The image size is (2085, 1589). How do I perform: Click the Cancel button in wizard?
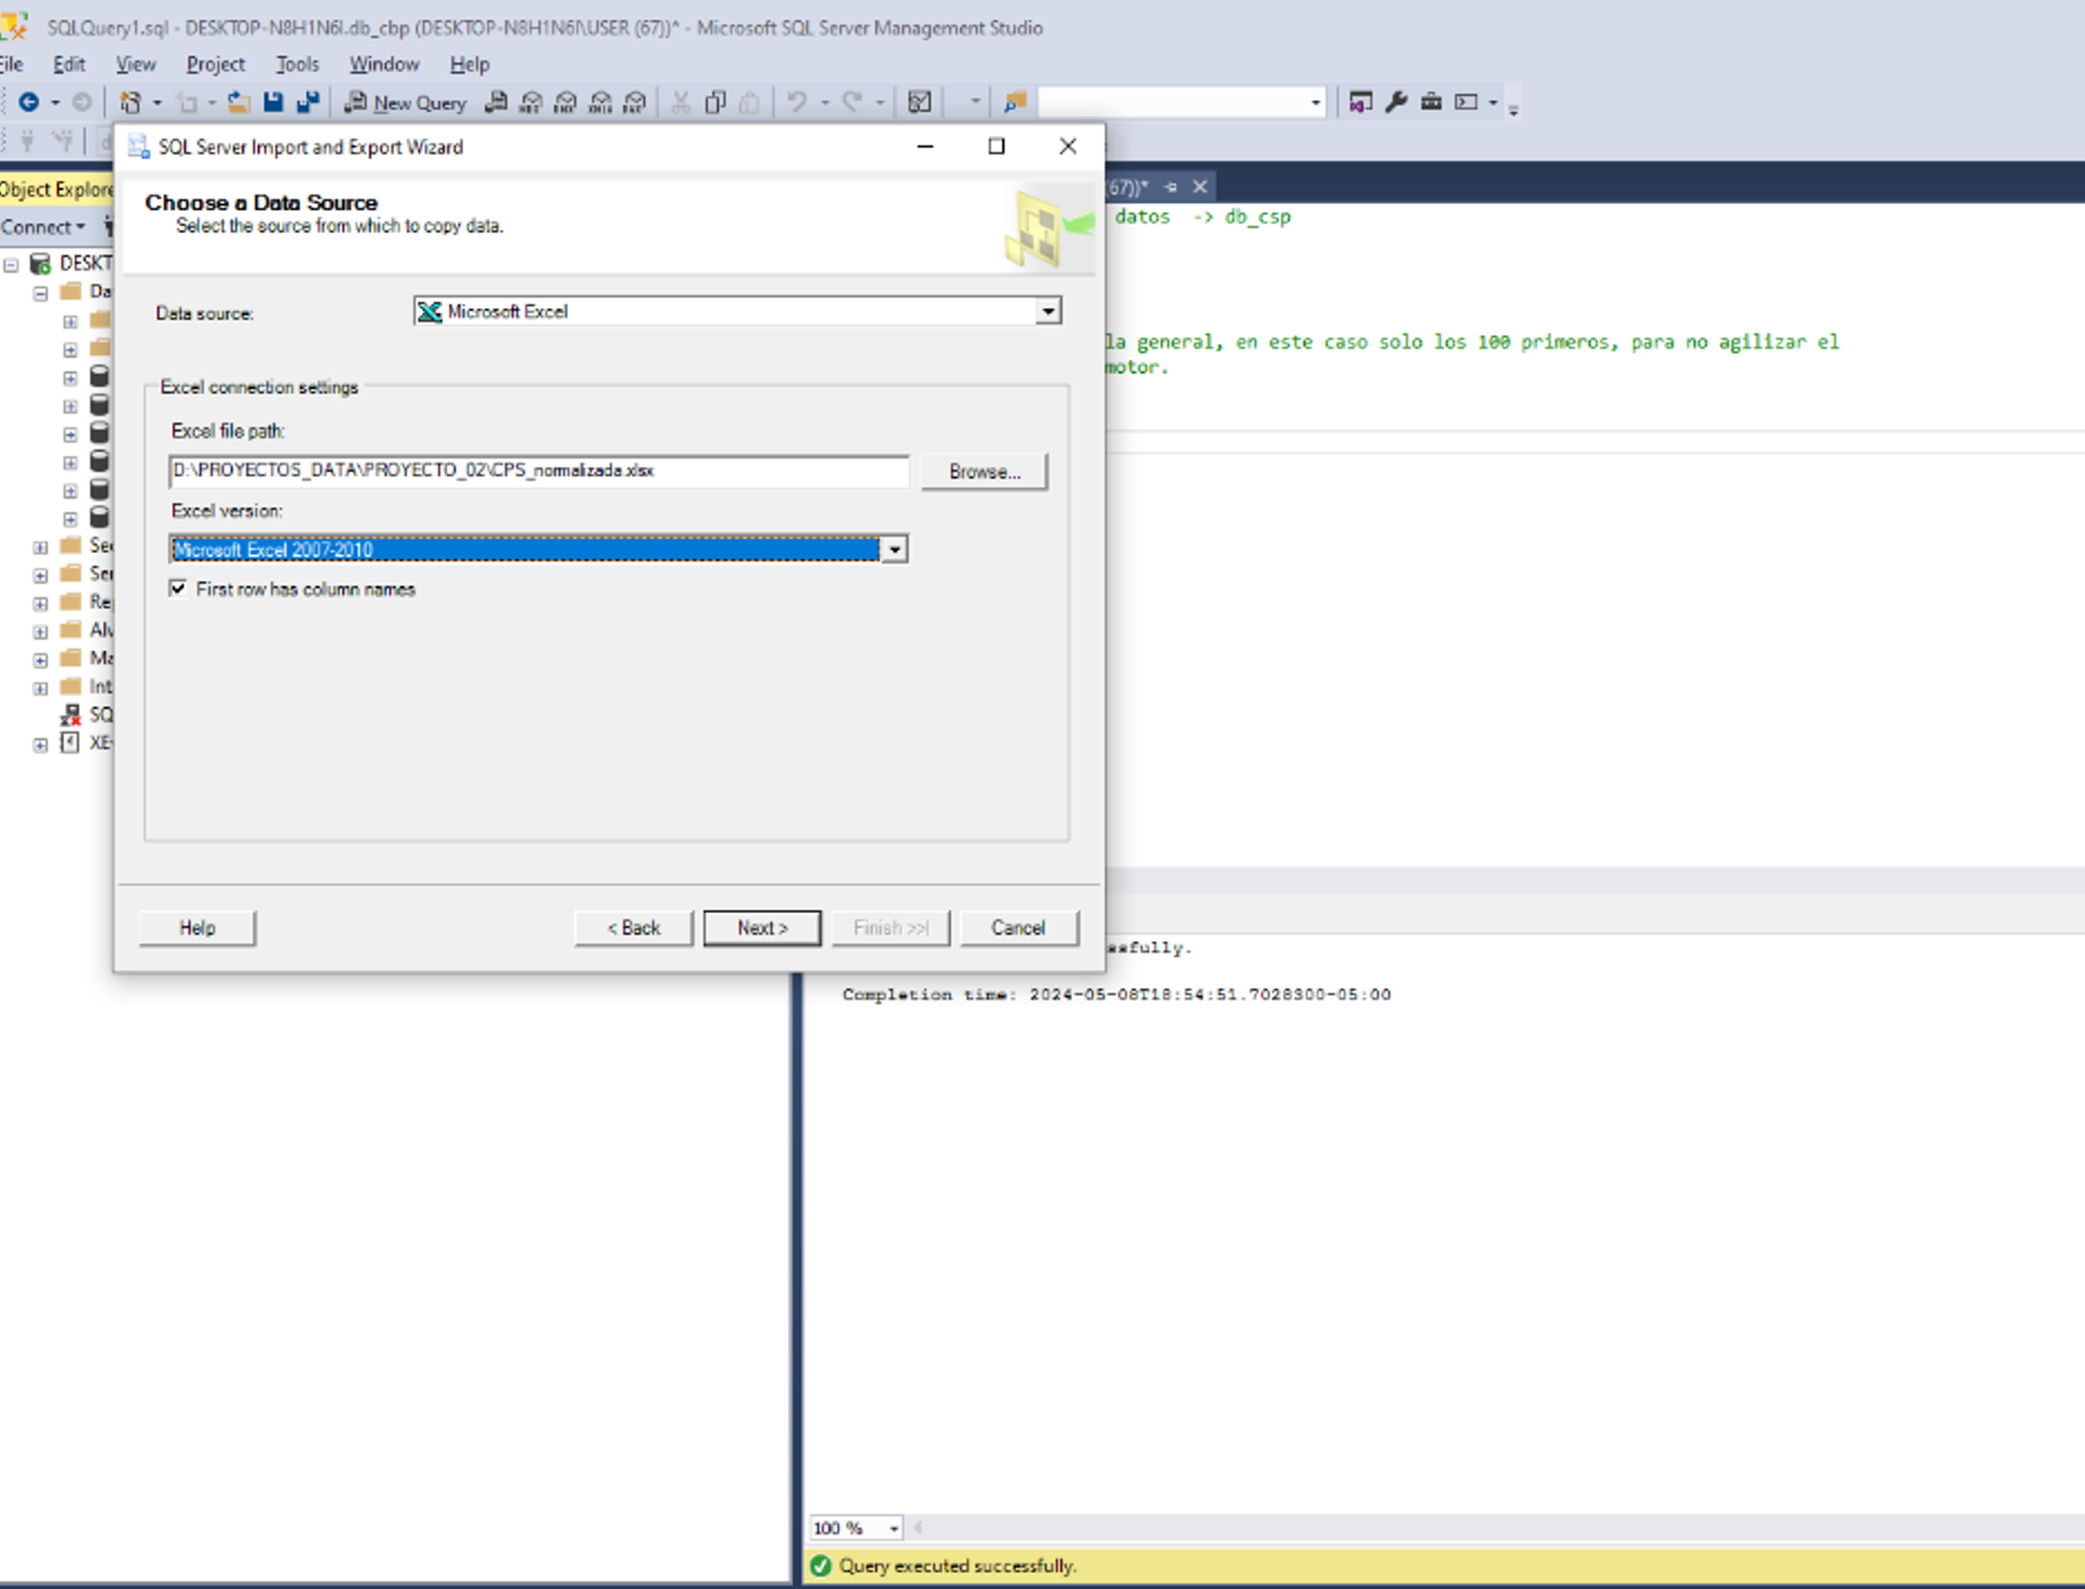click(1019, 927)
